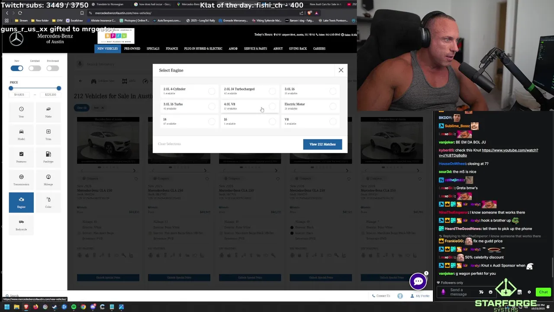This screenshot has width=554, height=312.
Task: Click Clear Selections in the dialog
Action: [169, 144]
